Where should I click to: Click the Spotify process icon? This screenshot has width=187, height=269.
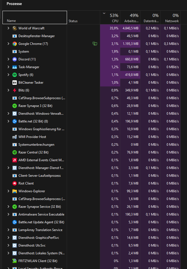point(15,75)
